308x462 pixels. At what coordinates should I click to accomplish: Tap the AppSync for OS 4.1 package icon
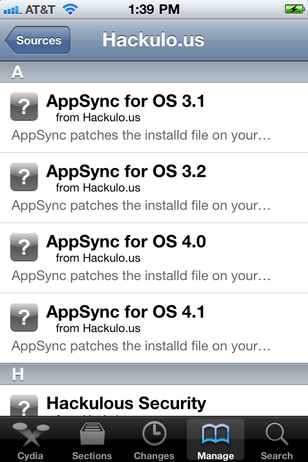(x=24, y=317)
